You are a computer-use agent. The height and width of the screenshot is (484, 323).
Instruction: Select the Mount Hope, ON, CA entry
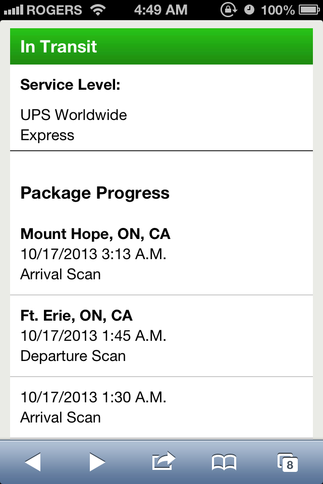click(x=95, y=234)
